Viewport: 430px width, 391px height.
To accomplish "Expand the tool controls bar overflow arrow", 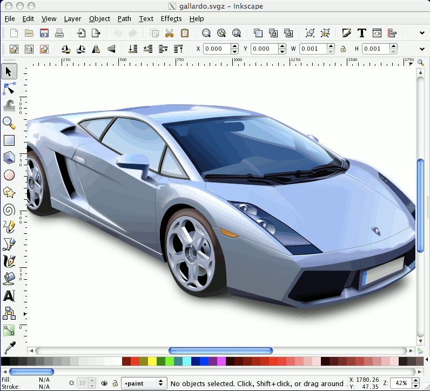I will tap(421, 49).
